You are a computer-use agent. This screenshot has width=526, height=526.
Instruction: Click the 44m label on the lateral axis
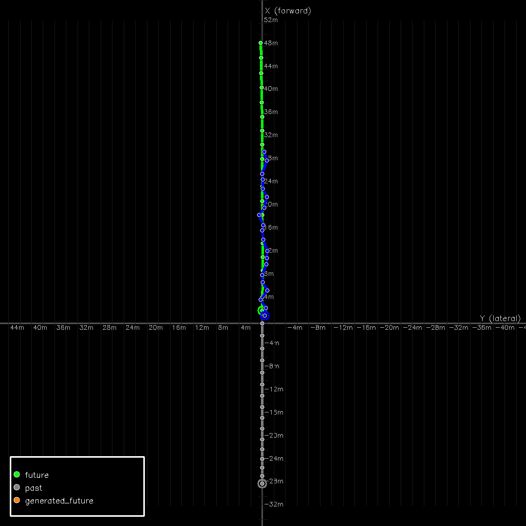click(17, 327)
